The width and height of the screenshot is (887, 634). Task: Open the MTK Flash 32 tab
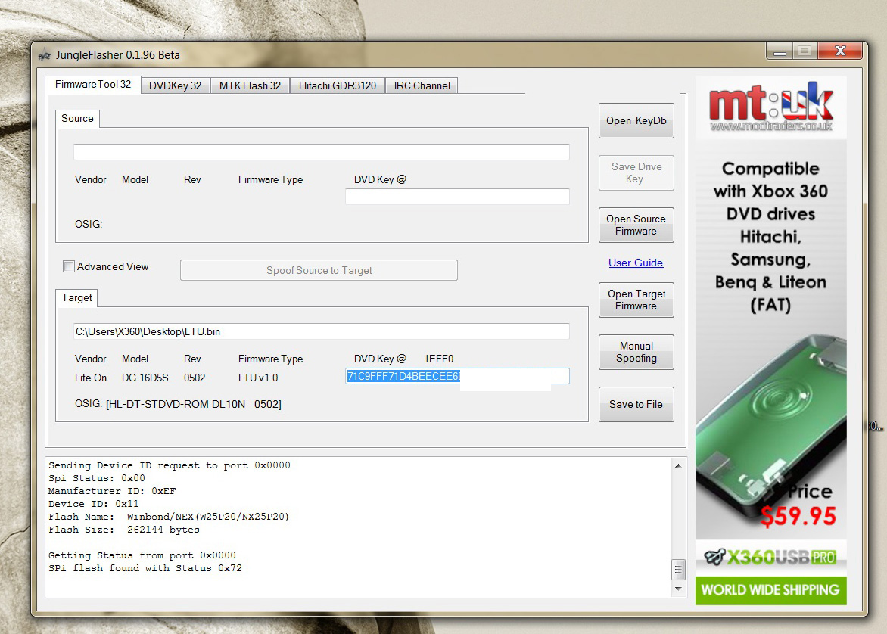click(250, 85)
